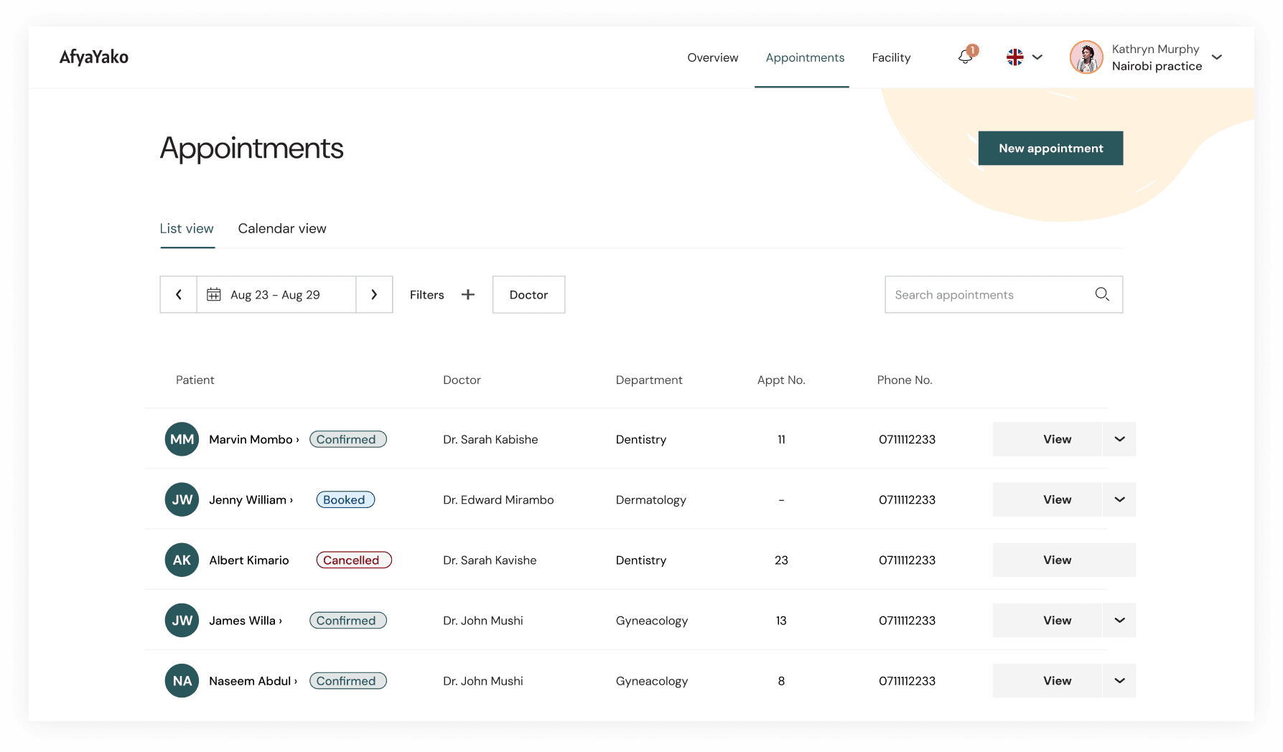Click the Patient column header

point(195,380)
